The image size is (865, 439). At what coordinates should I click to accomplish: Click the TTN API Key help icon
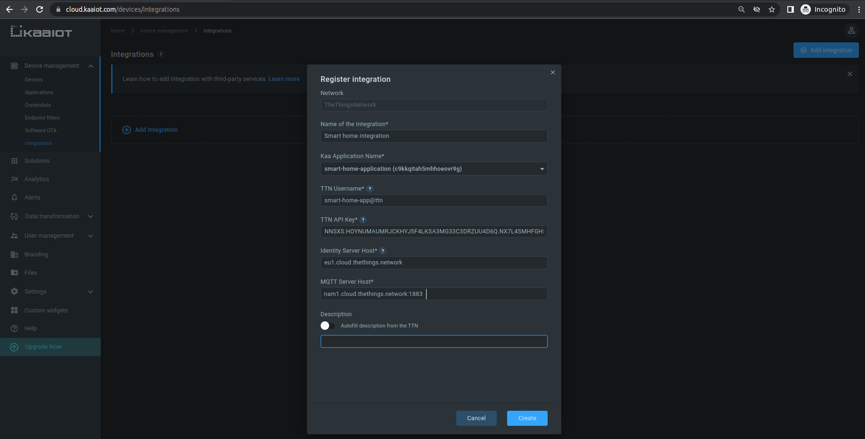(x=363, y=220)
